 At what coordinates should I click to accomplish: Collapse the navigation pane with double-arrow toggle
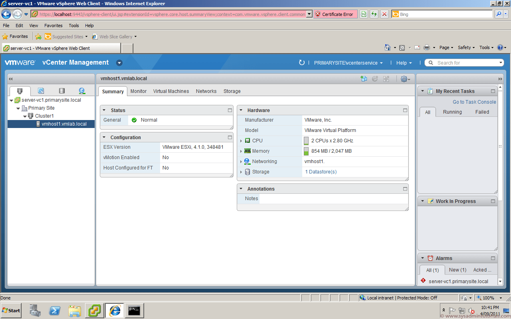click(x=10, y=79)
